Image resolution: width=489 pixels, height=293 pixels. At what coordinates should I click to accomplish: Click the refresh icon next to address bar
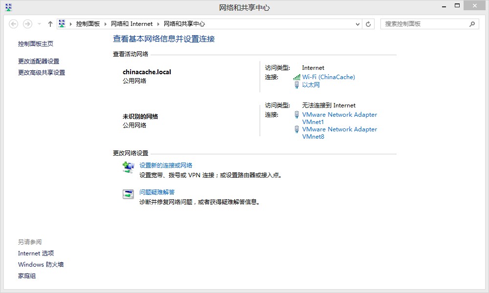click(368, 23)
